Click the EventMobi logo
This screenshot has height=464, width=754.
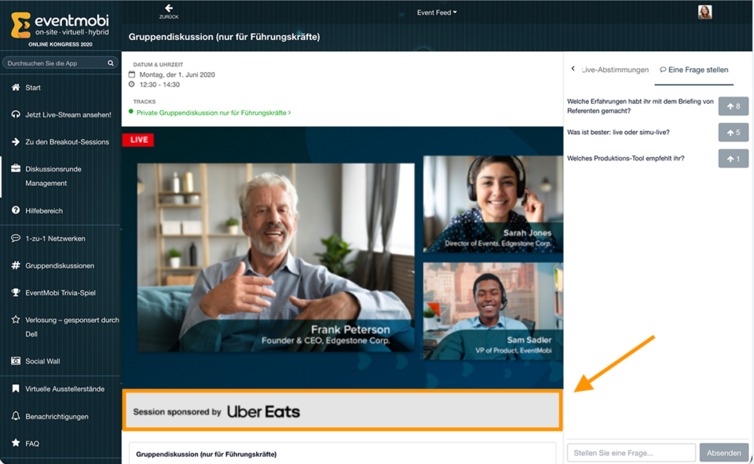coord(60,25)
